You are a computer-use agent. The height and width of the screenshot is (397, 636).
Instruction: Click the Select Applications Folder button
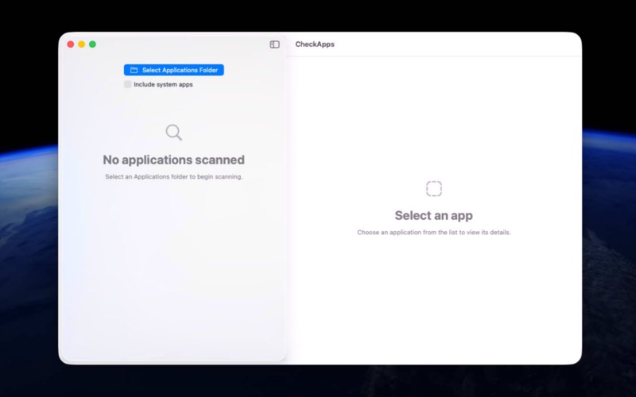click(x=173, y=70)
